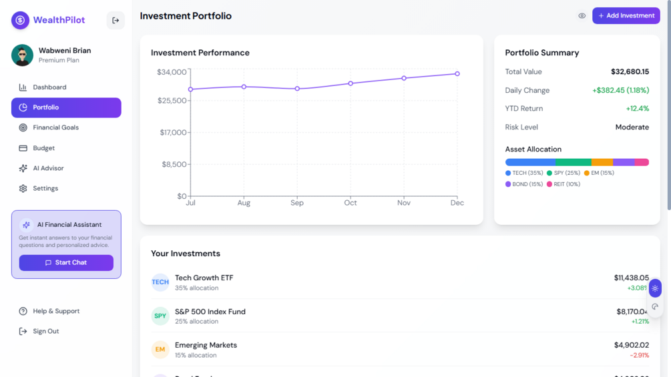The image size is (671, 377).
Task: Click the Sign Out arrow icon
Action: [23, 332]
